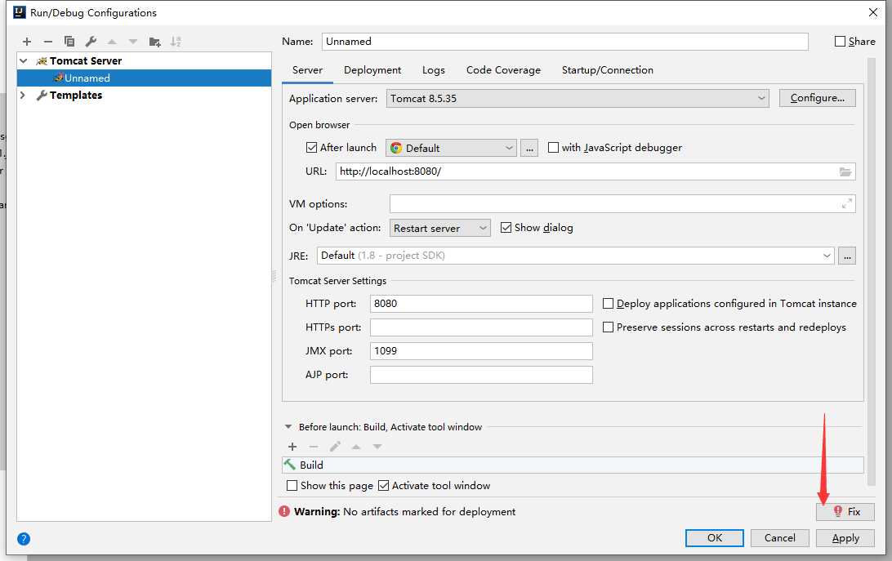Click into the URL field
This screenshot has height=561, width=892.
595,171
